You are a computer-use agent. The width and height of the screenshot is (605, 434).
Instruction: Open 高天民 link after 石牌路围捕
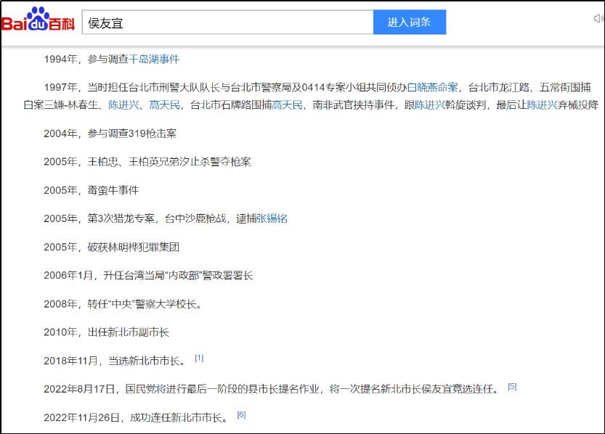click(287, 105)
